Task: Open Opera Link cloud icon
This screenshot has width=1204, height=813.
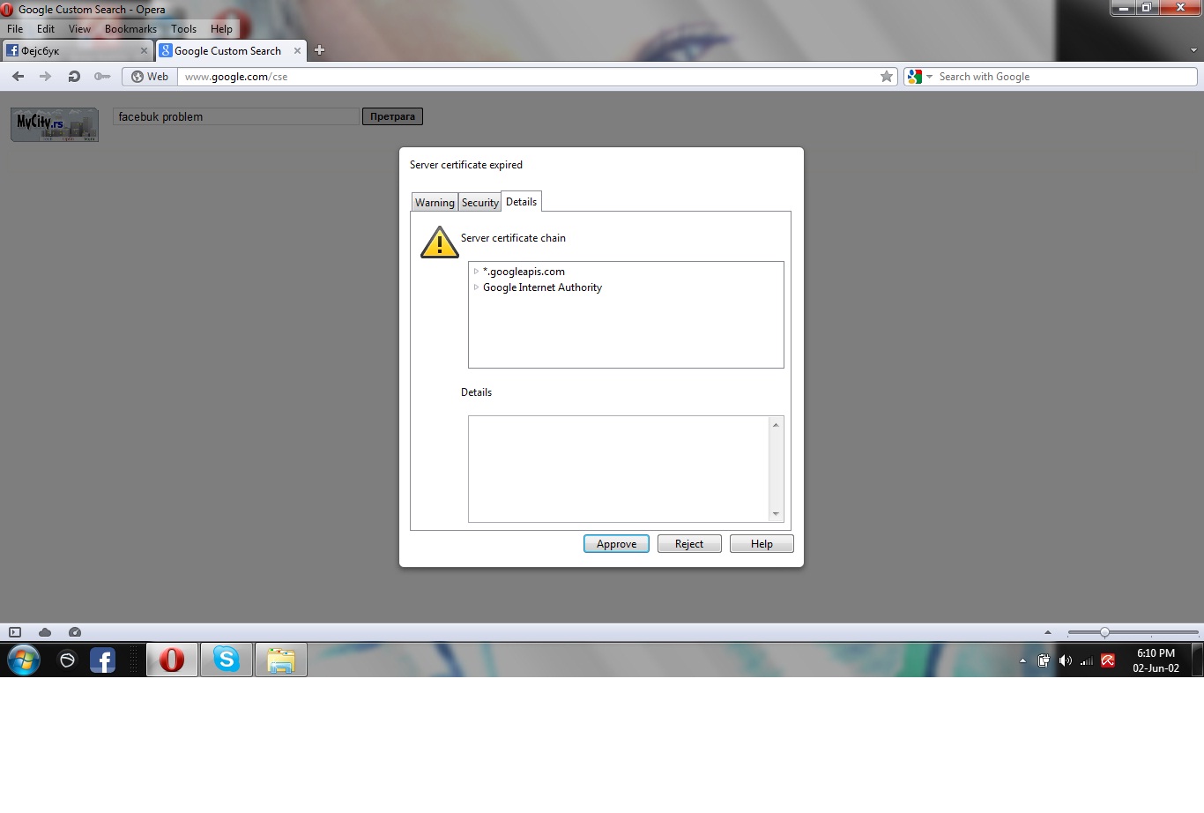Action: 45,632
